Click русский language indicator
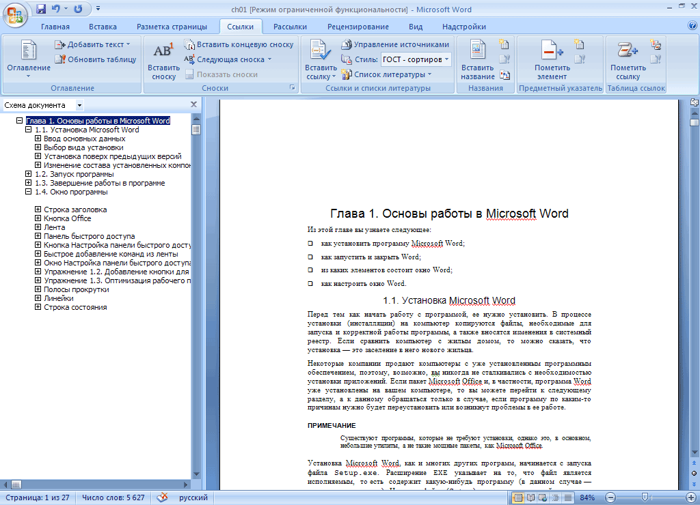The width and height of the screenshot is (700, 505). tap(193, 498)
